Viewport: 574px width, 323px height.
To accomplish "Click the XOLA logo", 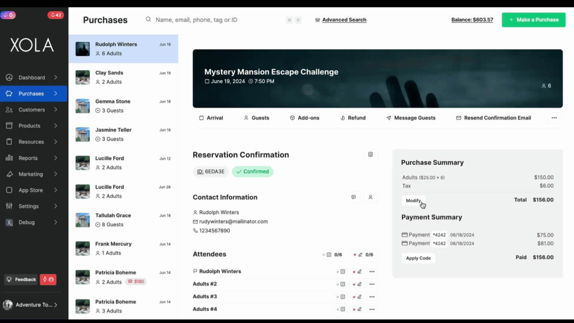I will [x=32, y=45].
